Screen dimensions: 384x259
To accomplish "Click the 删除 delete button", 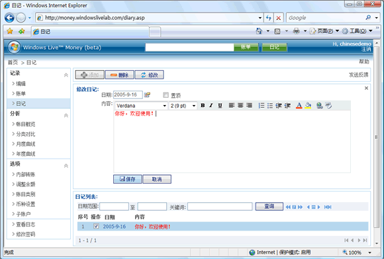I will pos(120,75).
